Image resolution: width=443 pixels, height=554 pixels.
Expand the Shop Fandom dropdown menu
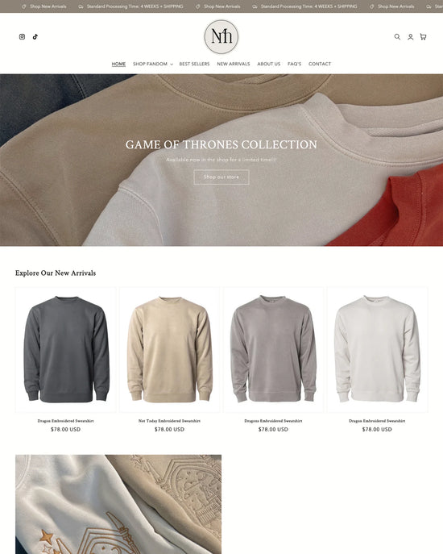153,64
